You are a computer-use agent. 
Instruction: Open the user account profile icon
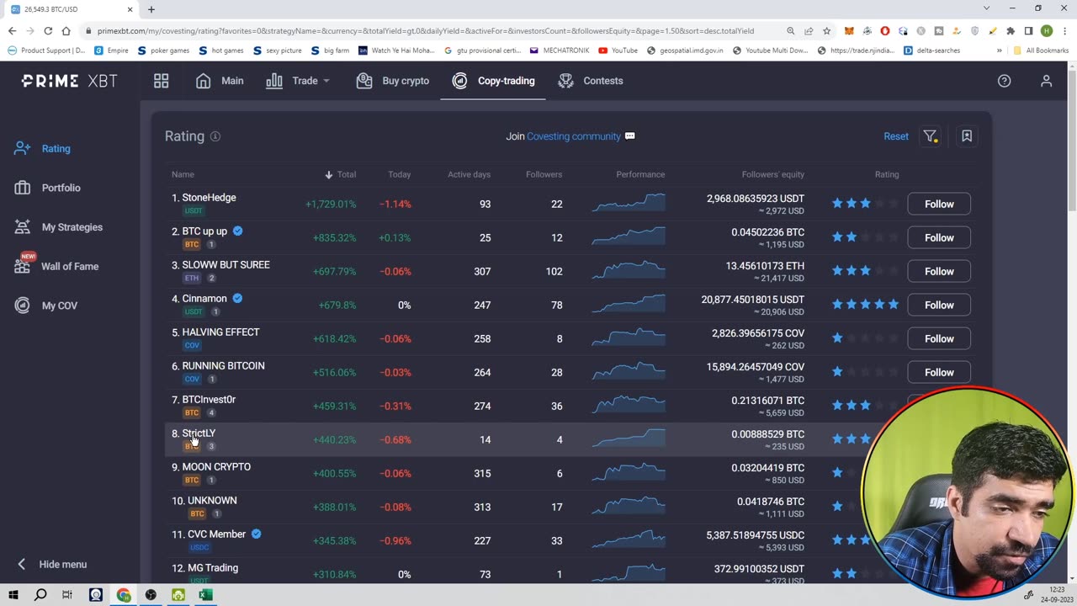pyautogui.click(x=1046, y=81)
